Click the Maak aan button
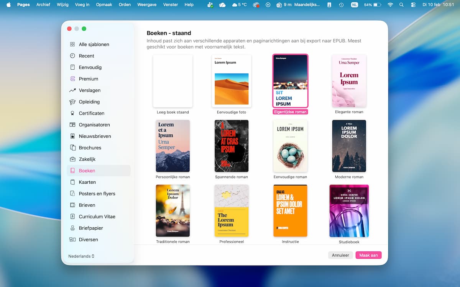Viewport: 460px width, 287px height. click(x=368, y=255)
